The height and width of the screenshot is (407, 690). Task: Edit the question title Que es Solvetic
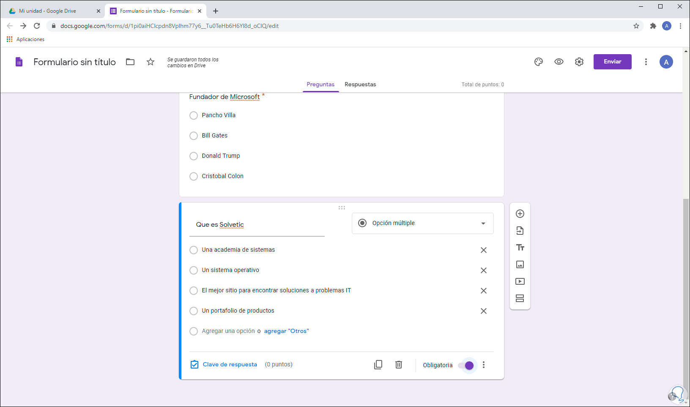pyautogui.click(x=257, y=225)
